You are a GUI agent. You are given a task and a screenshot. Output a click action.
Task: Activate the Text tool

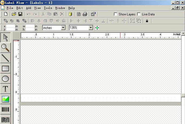pos(5,89)
